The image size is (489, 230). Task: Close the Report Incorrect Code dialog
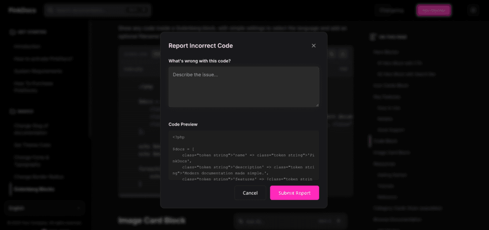point(314,46)
